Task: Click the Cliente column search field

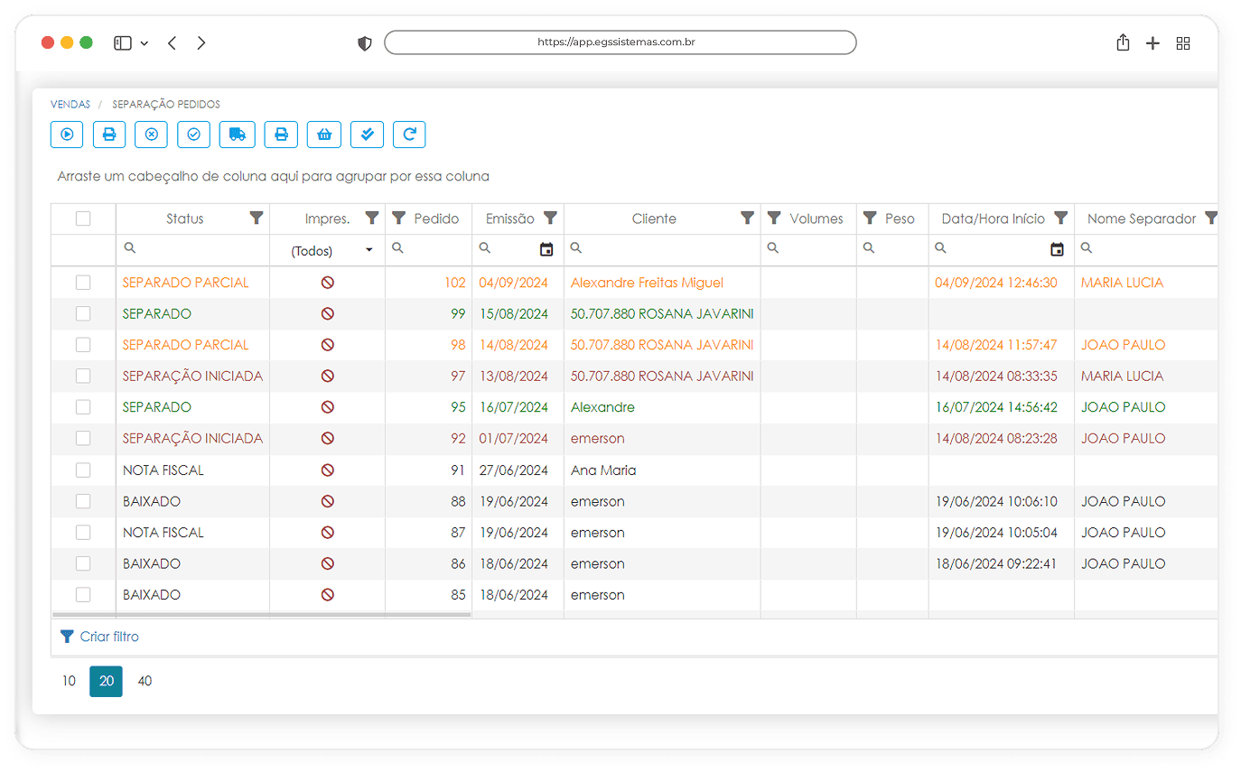Action: click(662, 249)
